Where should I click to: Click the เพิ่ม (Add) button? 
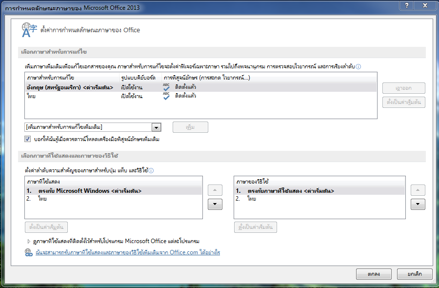click(190, 127)
